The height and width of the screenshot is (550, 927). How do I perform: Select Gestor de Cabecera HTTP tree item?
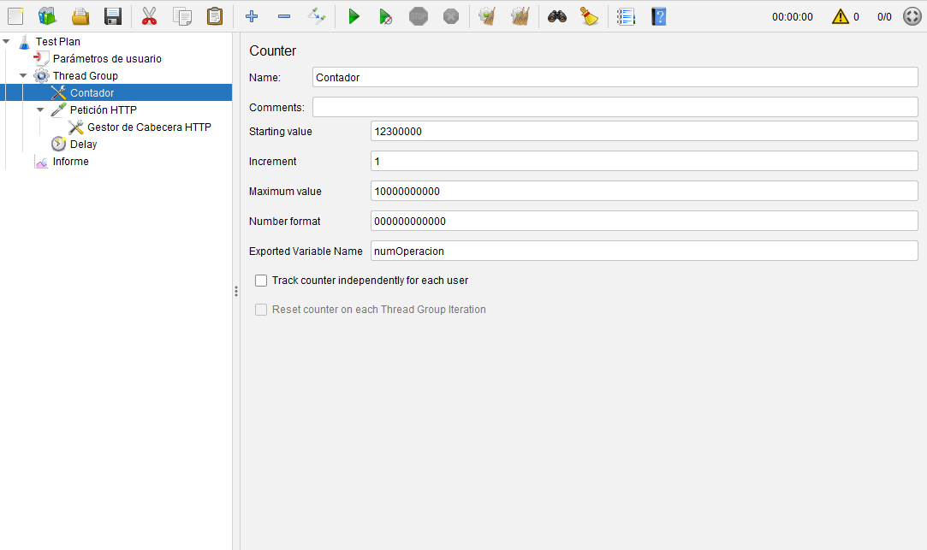149,127
